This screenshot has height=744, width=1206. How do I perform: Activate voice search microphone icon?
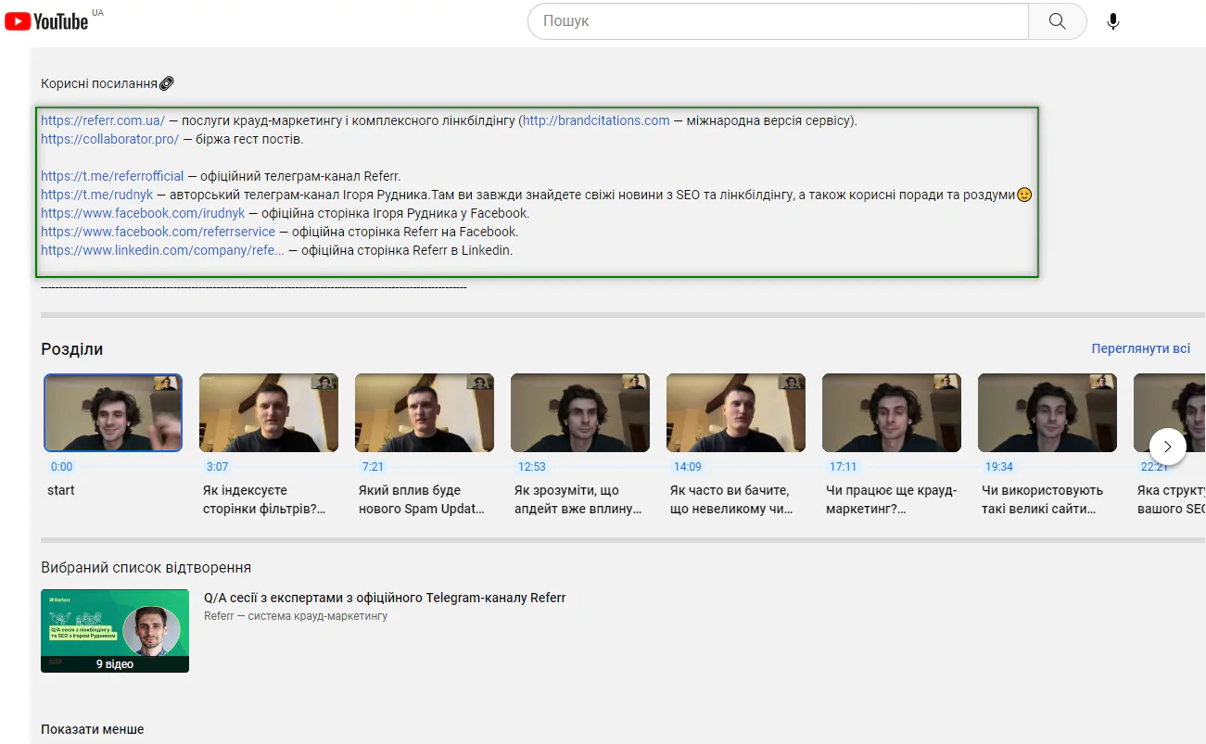(1113, 21)
